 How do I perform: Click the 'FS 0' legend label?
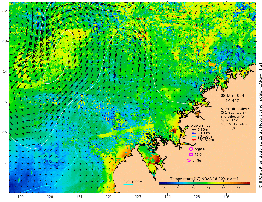pyautogui.click(x=198, y=155)
